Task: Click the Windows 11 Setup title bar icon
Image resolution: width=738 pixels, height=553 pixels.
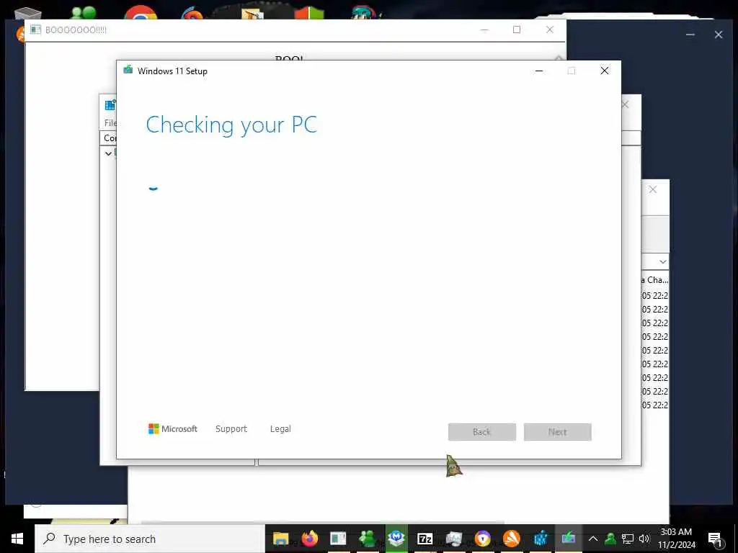Action: [x=128, y=70]
